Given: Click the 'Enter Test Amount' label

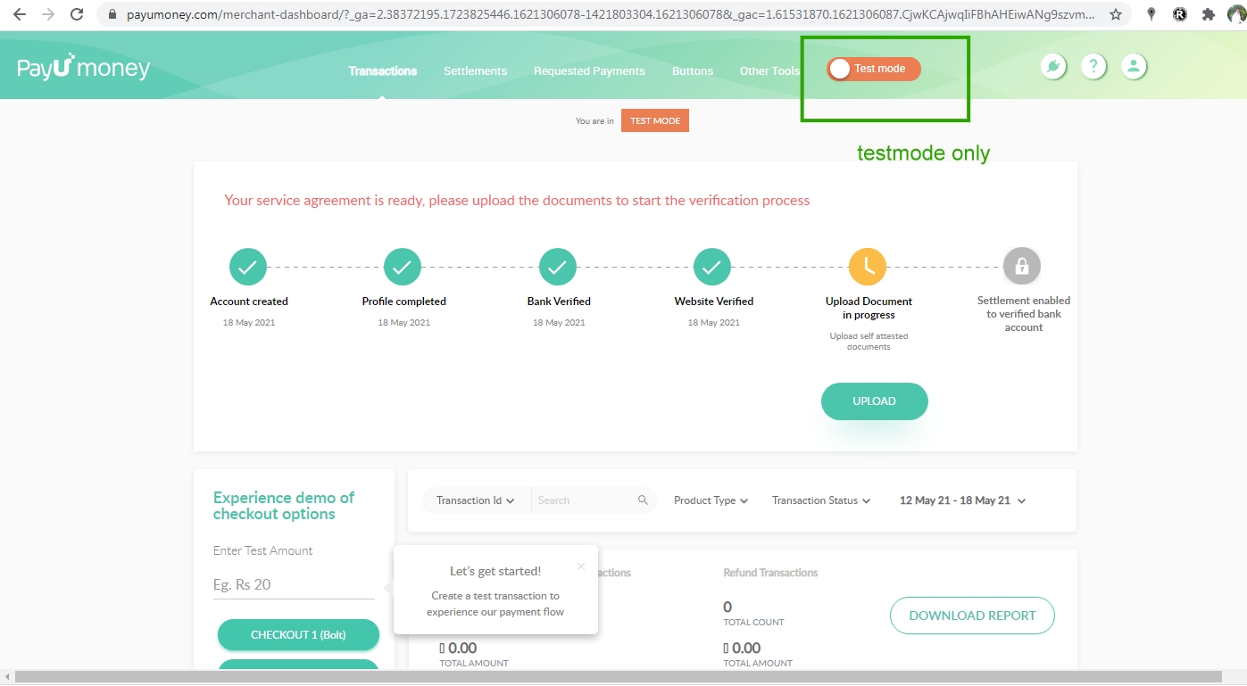Looking at the screenshot, I should (x=262, y=550).
